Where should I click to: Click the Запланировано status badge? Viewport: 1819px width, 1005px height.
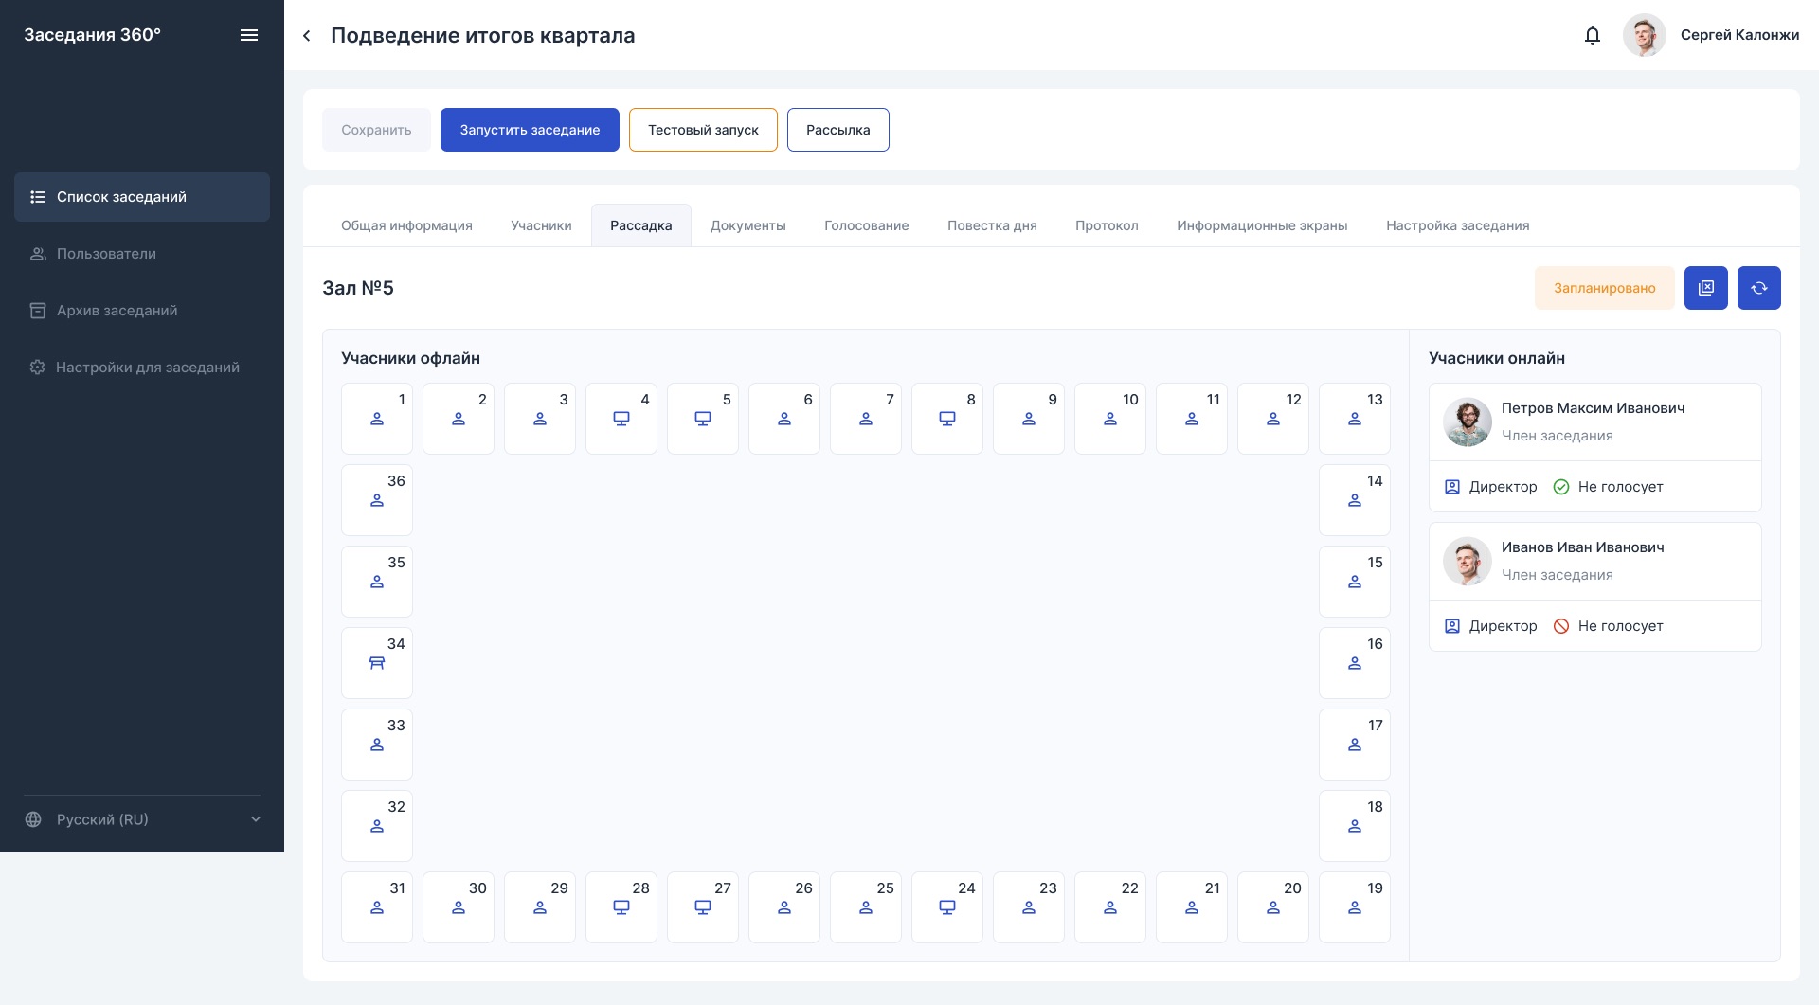tap(1605, 288)
